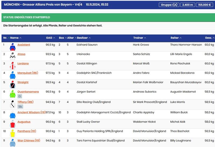This screenshot has width=215, height=147.
Task: Sort the table by Nr. column
Action: point(6,38)
